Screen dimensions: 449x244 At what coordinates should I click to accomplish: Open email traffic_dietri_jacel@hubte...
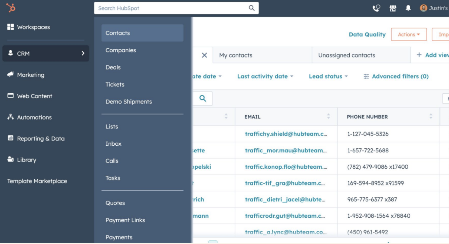[x=285, y=199]
